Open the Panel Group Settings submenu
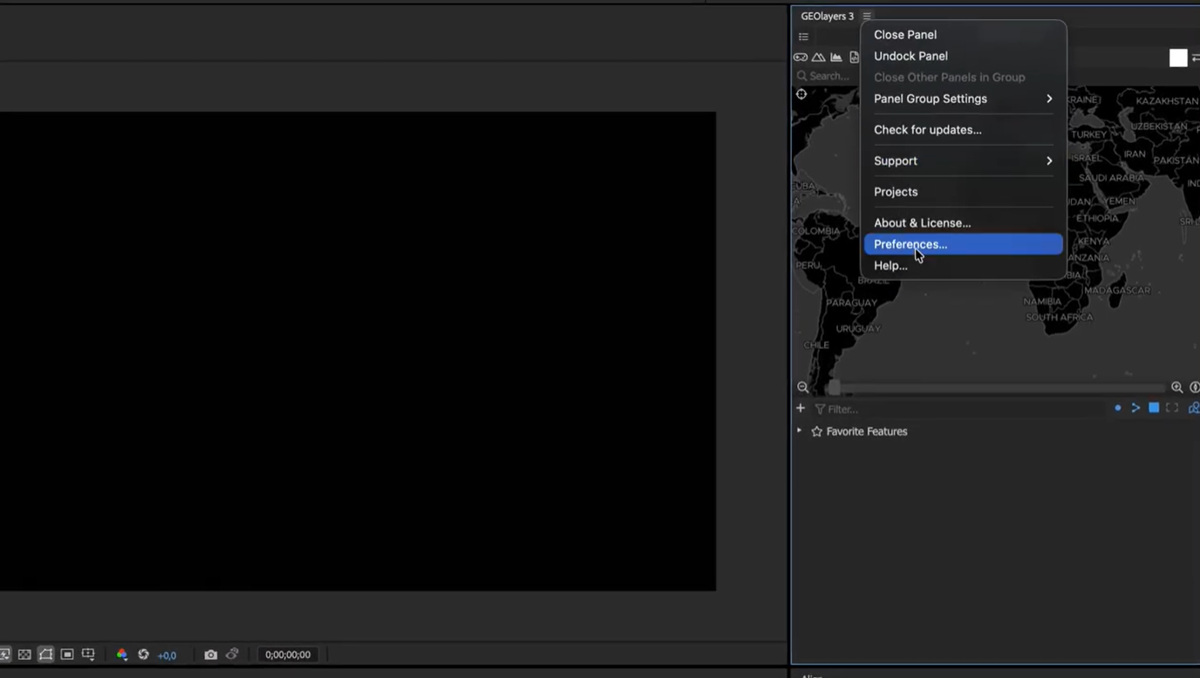 pyautogui.click(x=930, y=99)
